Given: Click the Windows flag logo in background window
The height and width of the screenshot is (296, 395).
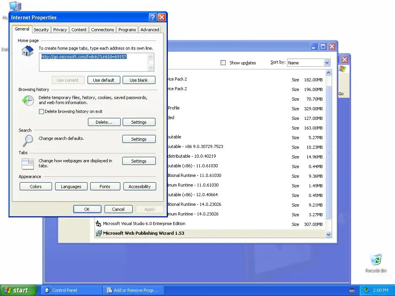Looking at the screenshot, I should tap(342, 69).
